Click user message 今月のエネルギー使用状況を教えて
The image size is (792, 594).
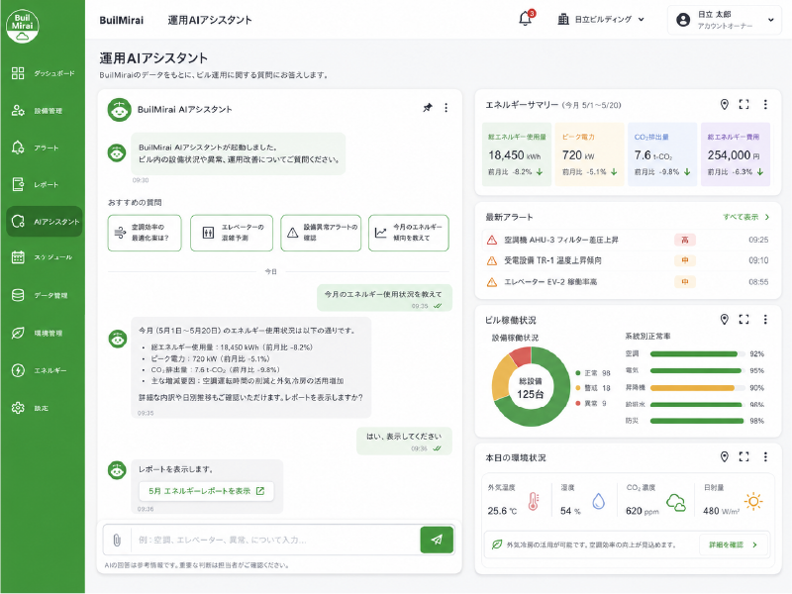click(384, 298)
